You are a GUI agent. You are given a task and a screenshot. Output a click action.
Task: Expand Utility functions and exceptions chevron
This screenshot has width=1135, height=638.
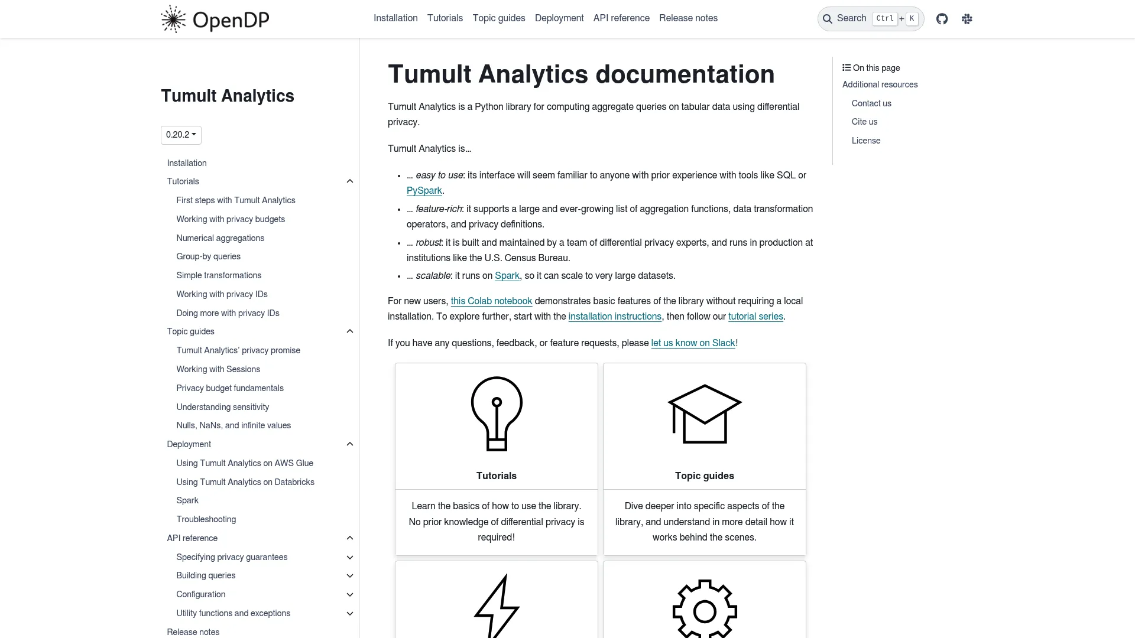tap(350, 614)
